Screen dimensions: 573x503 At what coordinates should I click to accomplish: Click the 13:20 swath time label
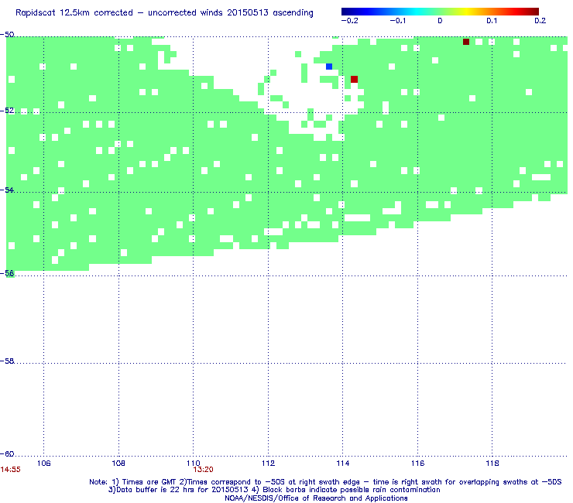tap(203, 470)
